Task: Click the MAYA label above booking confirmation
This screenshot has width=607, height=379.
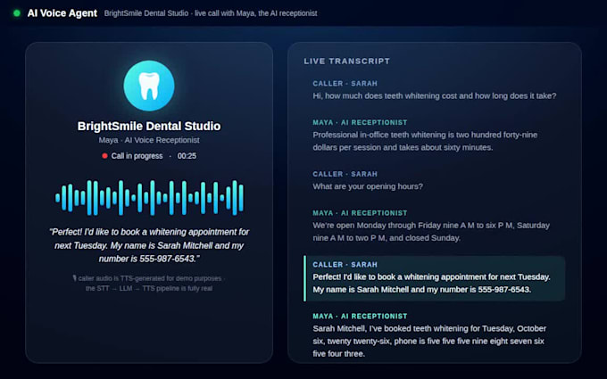Action: pyautogui.click(x=360, y=317)
